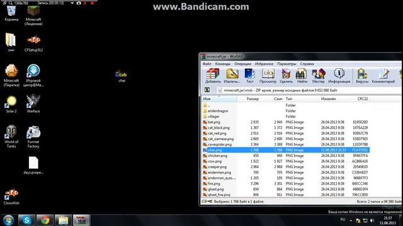Select the cat_siamese.png file
403x226 pixels.
click(286, 139)
